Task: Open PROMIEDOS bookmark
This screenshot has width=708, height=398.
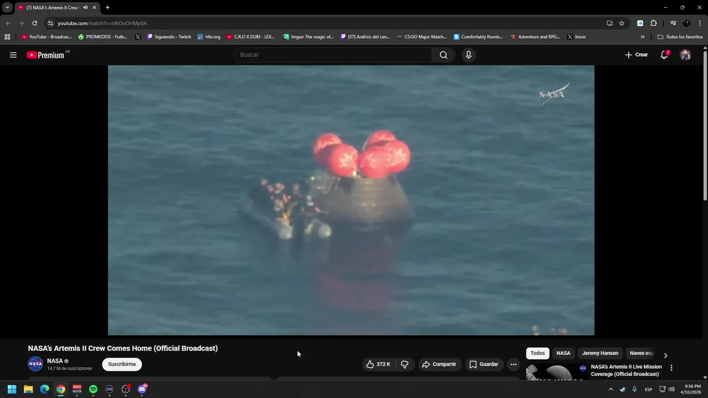Action: pyautogui.click(x=102, y=37)
